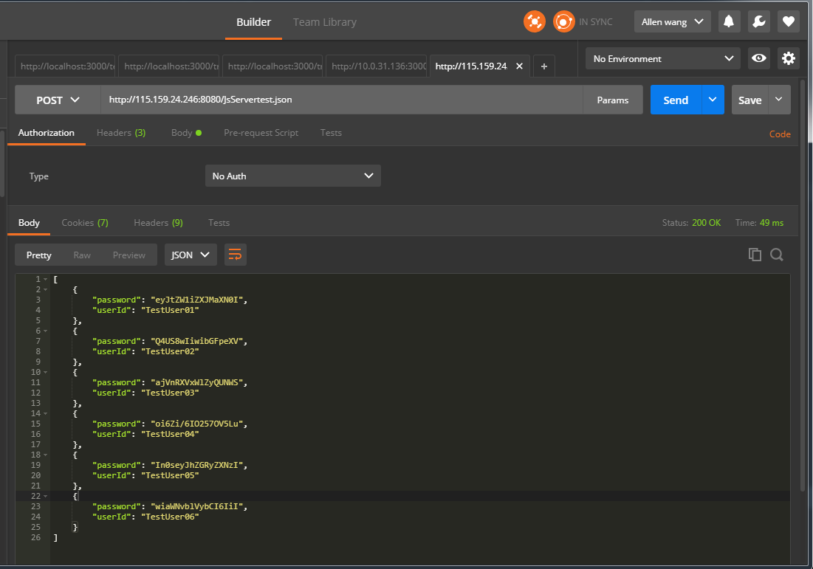The image size is (813, 569).
Task: Open request Tests tab
Action: [331, 133]
